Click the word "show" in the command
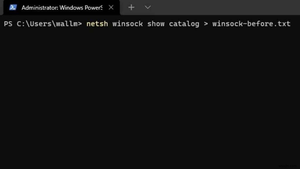Viewport: 300px width, 169px height. pyautogui.click(x=156, y=24)
